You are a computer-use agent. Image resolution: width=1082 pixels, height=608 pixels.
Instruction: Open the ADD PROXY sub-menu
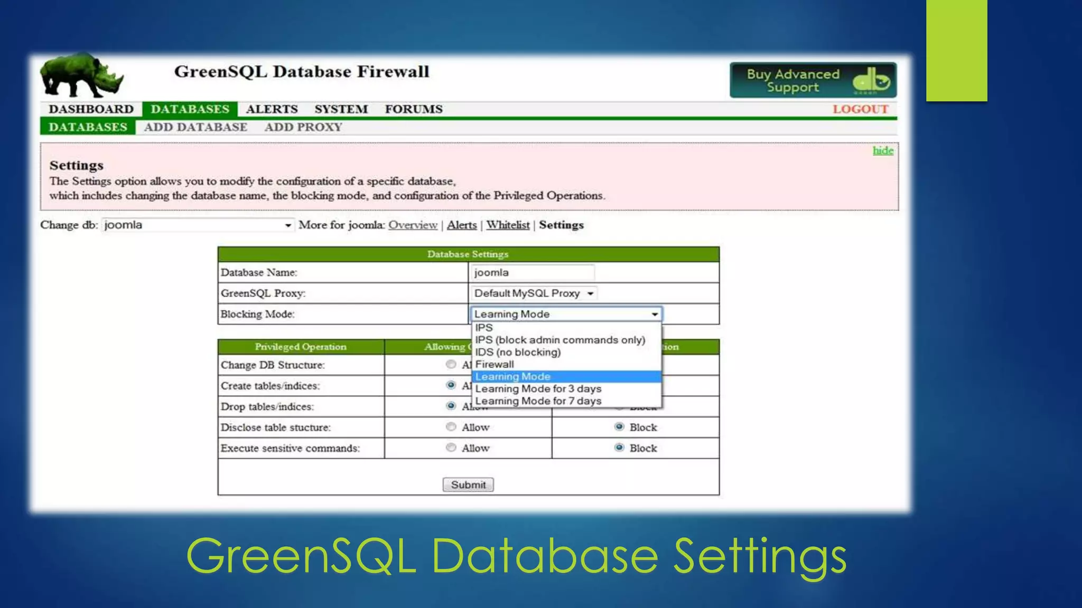pyautogui.click(x=303, y=127)
